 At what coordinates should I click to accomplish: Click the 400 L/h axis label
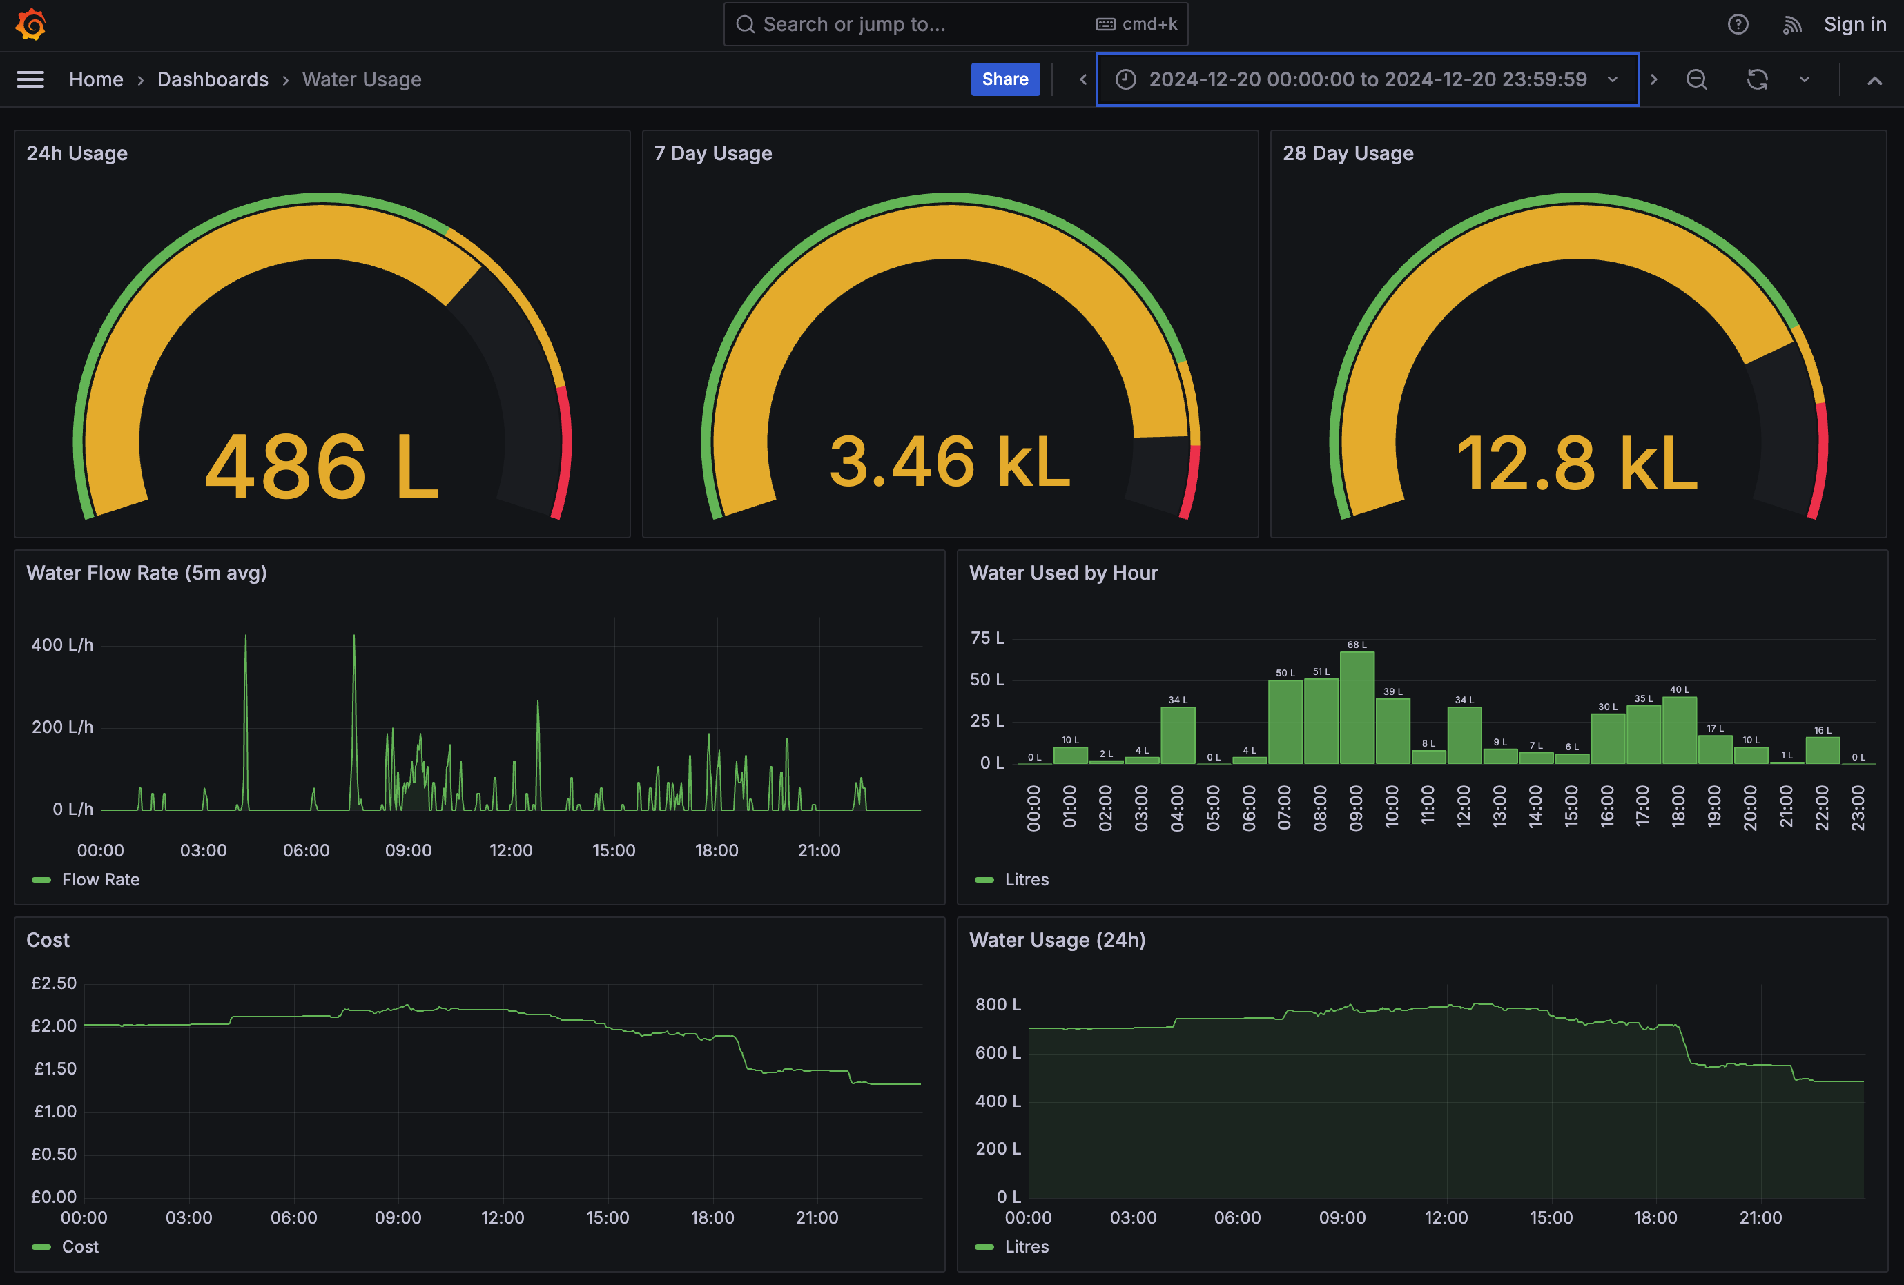click(62, 645)
